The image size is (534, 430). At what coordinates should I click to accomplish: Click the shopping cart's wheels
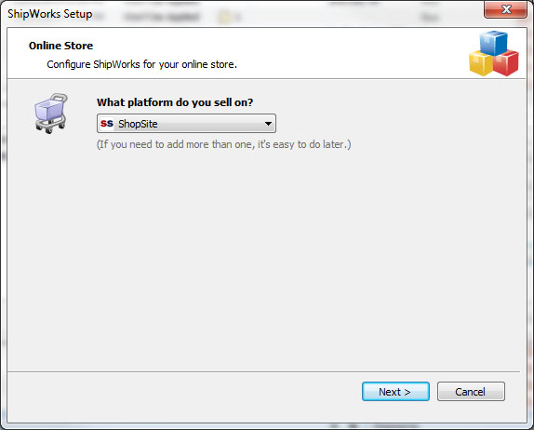coord(50,127)
